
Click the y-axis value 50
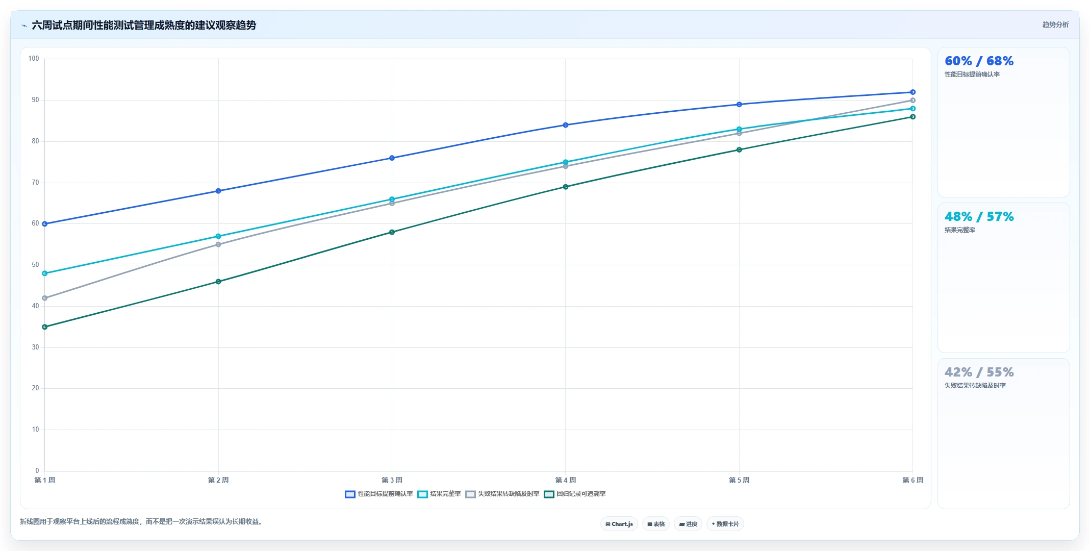click(x=35, y=265)
